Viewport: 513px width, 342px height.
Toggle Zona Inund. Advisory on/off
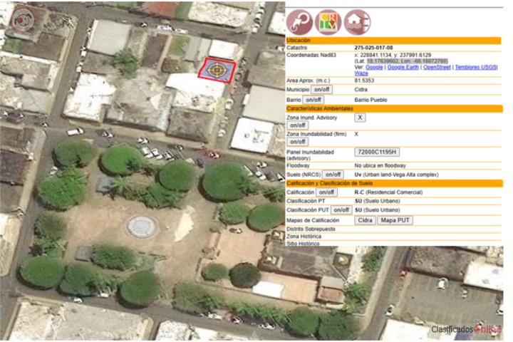tap(297, 125)
